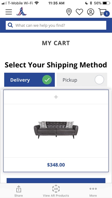Open View AR Products
112x198 pixels.
click(x=56, y=191)
